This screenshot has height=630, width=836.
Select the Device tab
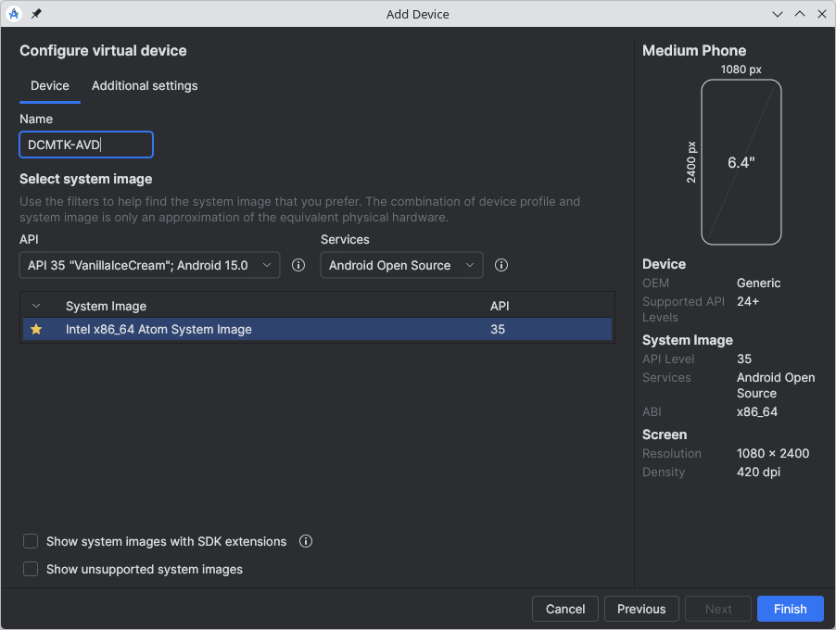point(50,85)
